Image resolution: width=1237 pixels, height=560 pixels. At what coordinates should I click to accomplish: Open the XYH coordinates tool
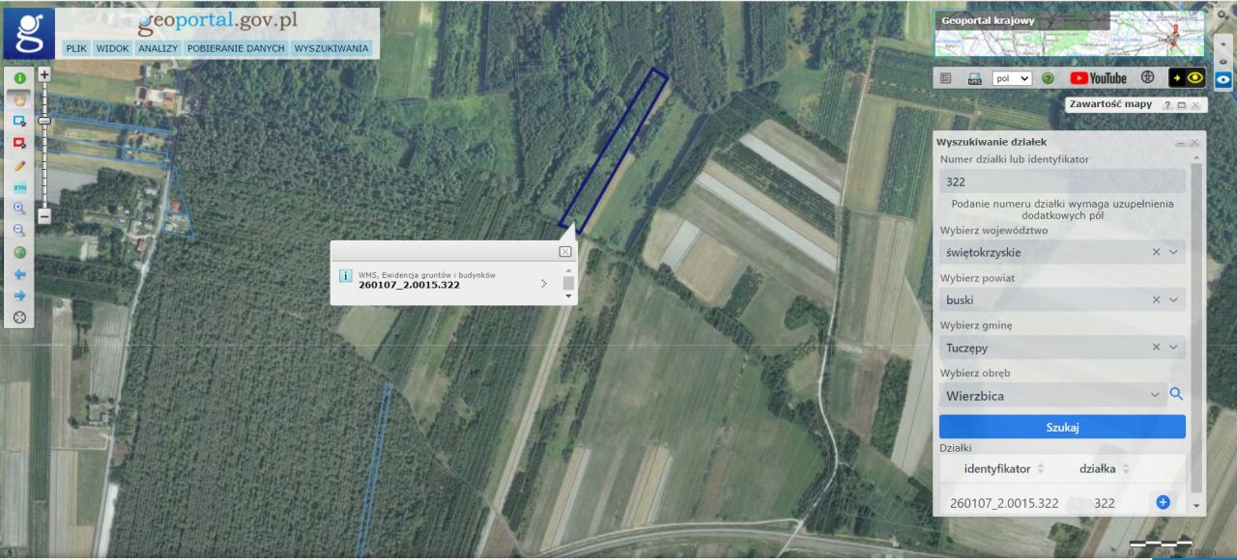pos(19,187)
